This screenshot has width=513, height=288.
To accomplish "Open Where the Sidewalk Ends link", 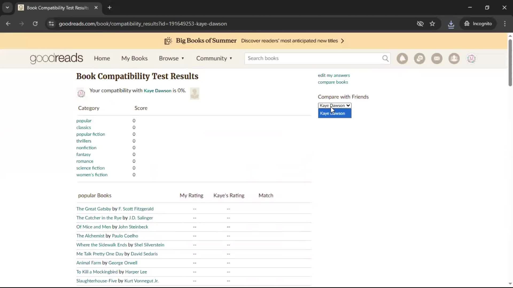I will [x=102, y=245].
